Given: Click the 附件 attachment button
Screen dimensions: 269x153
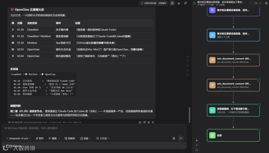Looking at the screenshot, I should coord(40,138).
